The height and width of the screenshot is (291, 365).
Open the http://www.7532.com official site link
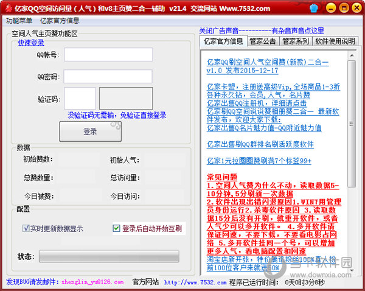click(x=195, y=282)
